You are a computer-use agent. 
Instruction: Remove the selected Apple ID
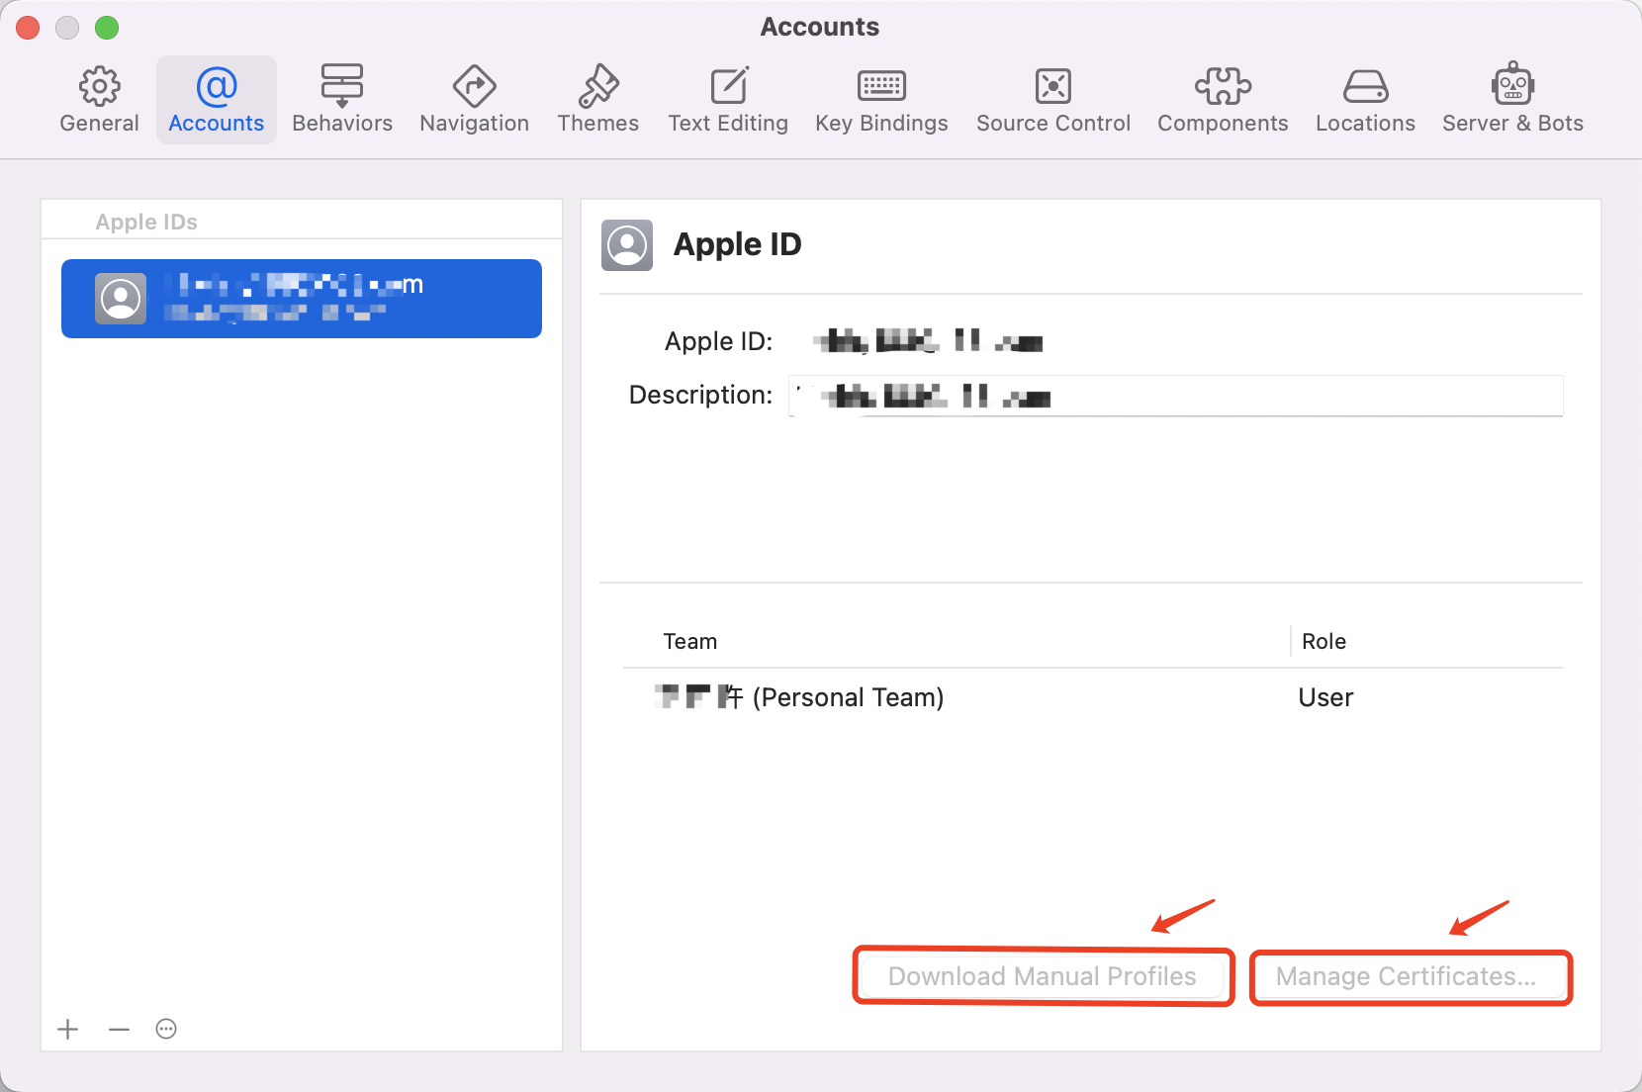[x=118, y=1029]
